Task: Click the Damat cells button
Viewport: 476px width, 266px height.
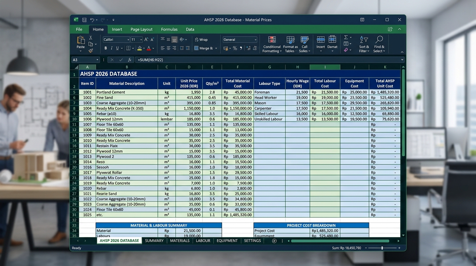Action: coord(332,44)
